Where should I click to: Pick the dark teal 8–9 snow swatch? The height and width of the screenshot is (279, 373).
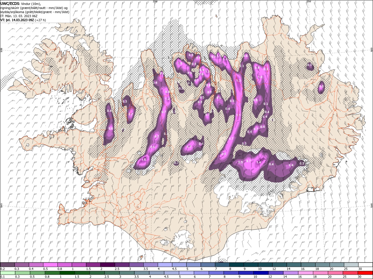pos(236,265)
